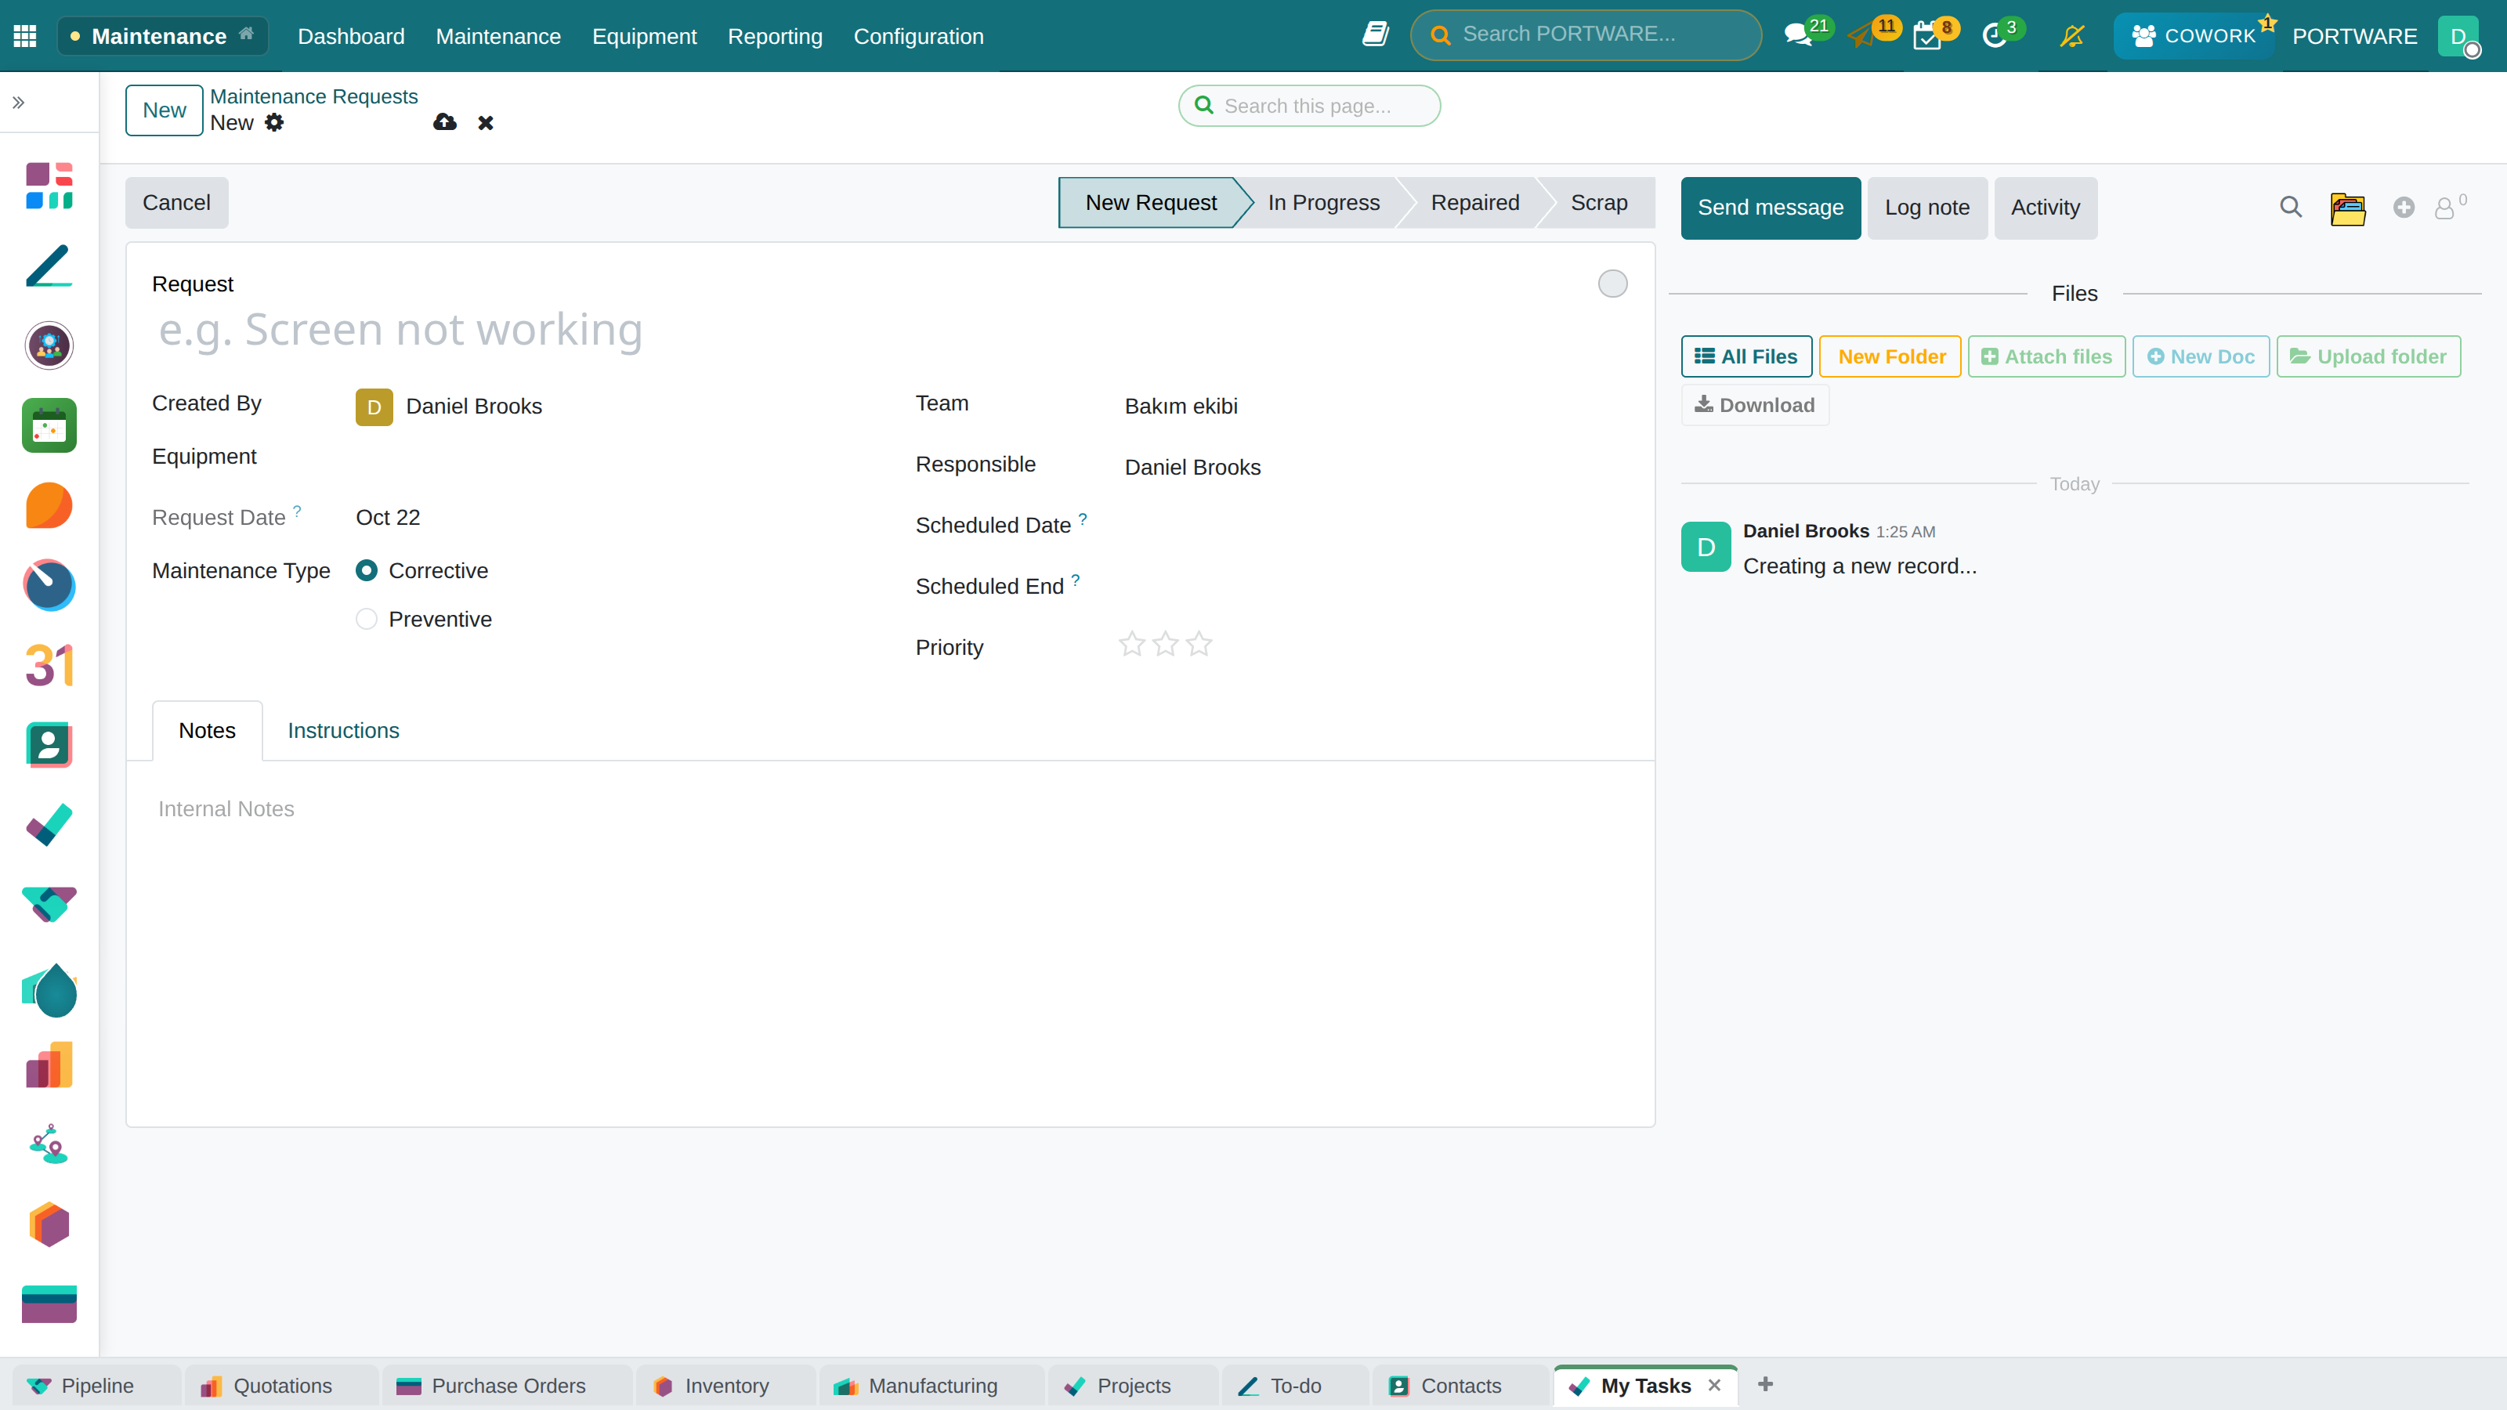Open the COWORK company switcher

click(x=2194, y=36)
